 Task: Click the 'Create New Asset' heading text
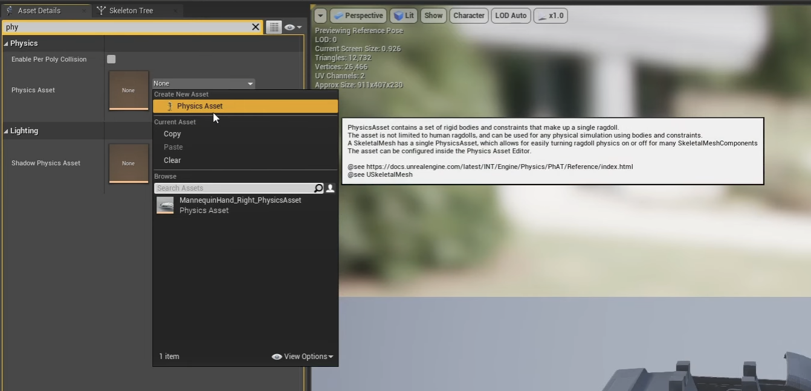point(181,94)
